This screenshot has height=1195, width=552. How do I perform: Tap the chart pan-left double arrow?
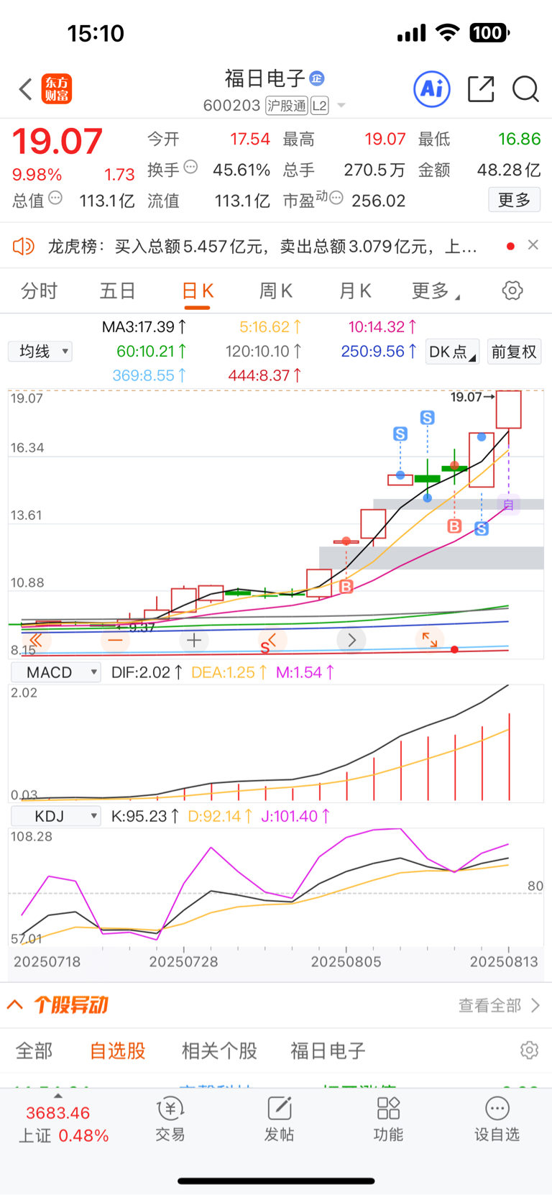coord(36,640)
